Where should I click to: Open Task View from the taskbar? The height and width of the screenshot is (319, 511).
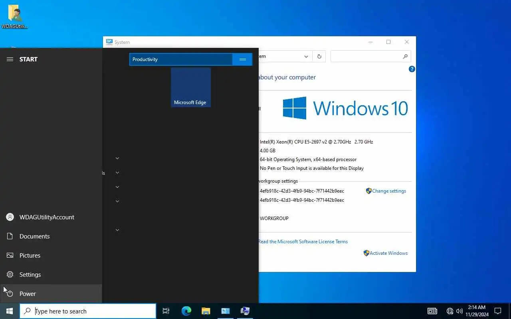[x=166, y=311]
